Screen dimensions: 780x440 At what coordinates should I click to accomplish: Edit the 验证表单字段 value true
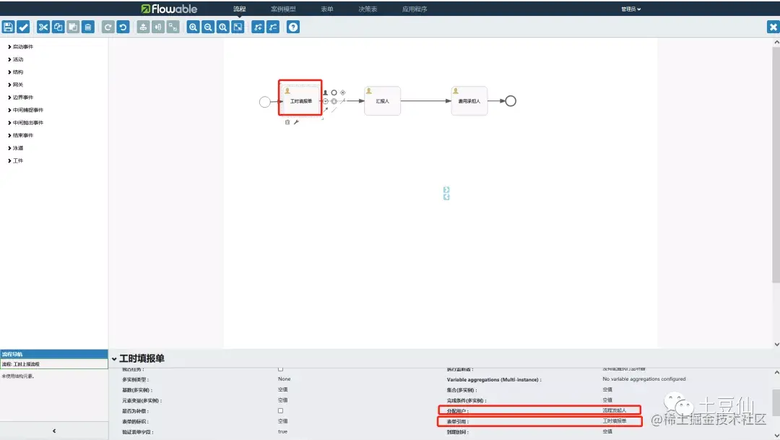pos(282,431)
